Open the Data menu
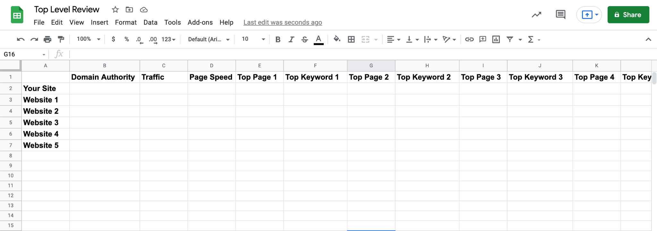The image size is (657, 231). tap(150, 22)
